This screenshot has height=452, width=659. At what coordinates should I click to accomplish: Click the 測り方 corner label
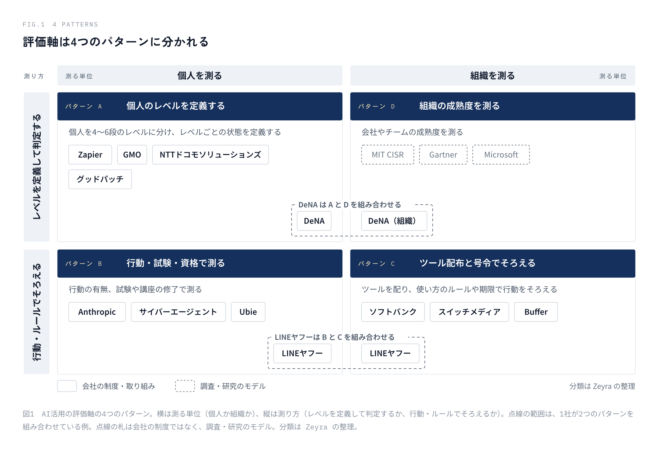coord(34,76)
